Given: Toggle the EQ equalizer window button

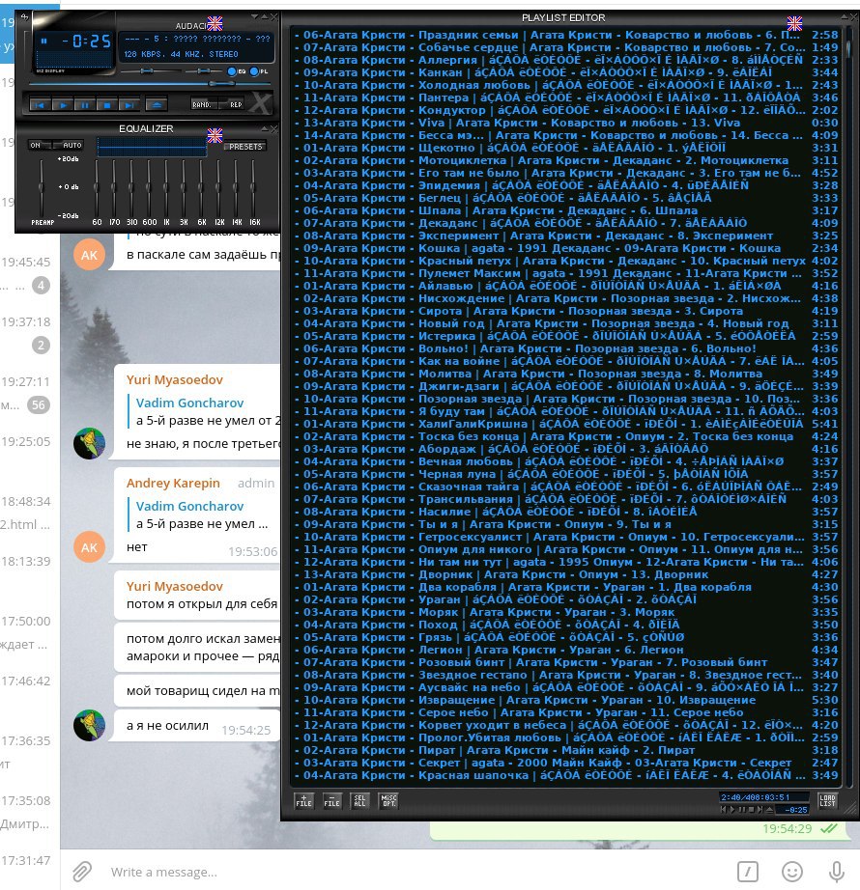Looking at the screenshot, I should pos(237,71).
